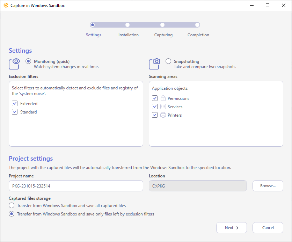Click the app logo in the title bar
Screen dimensions: 292x242
(6, 5)
